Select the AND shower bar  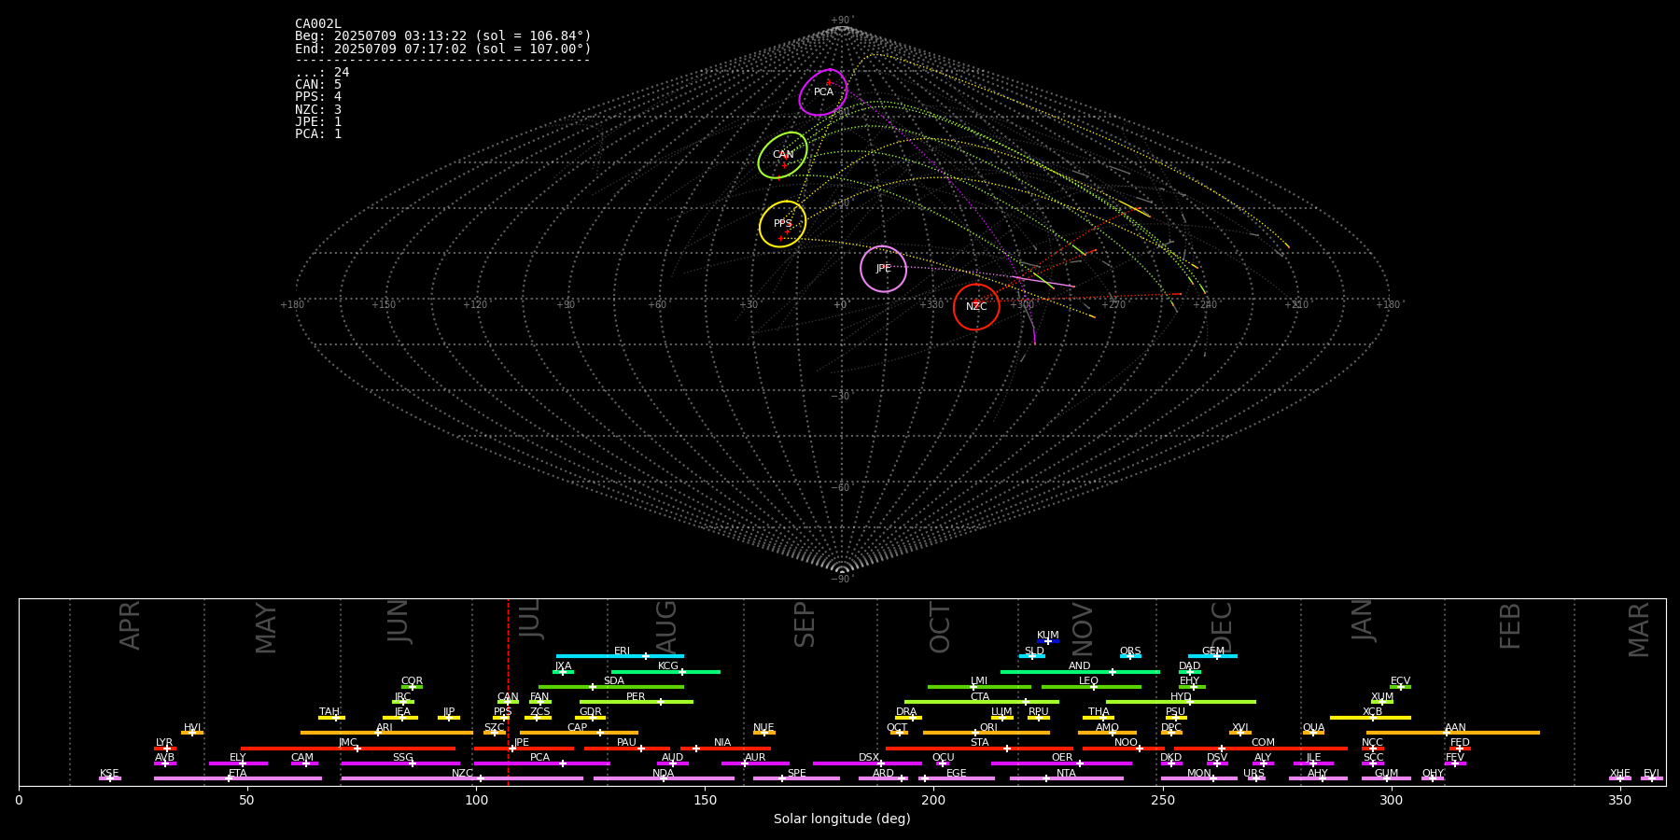[x=1080, y=672]
